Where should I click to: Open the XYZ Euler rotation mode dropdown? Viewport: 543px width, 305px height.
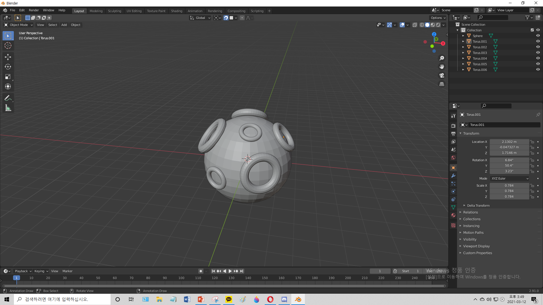(510, 178)
